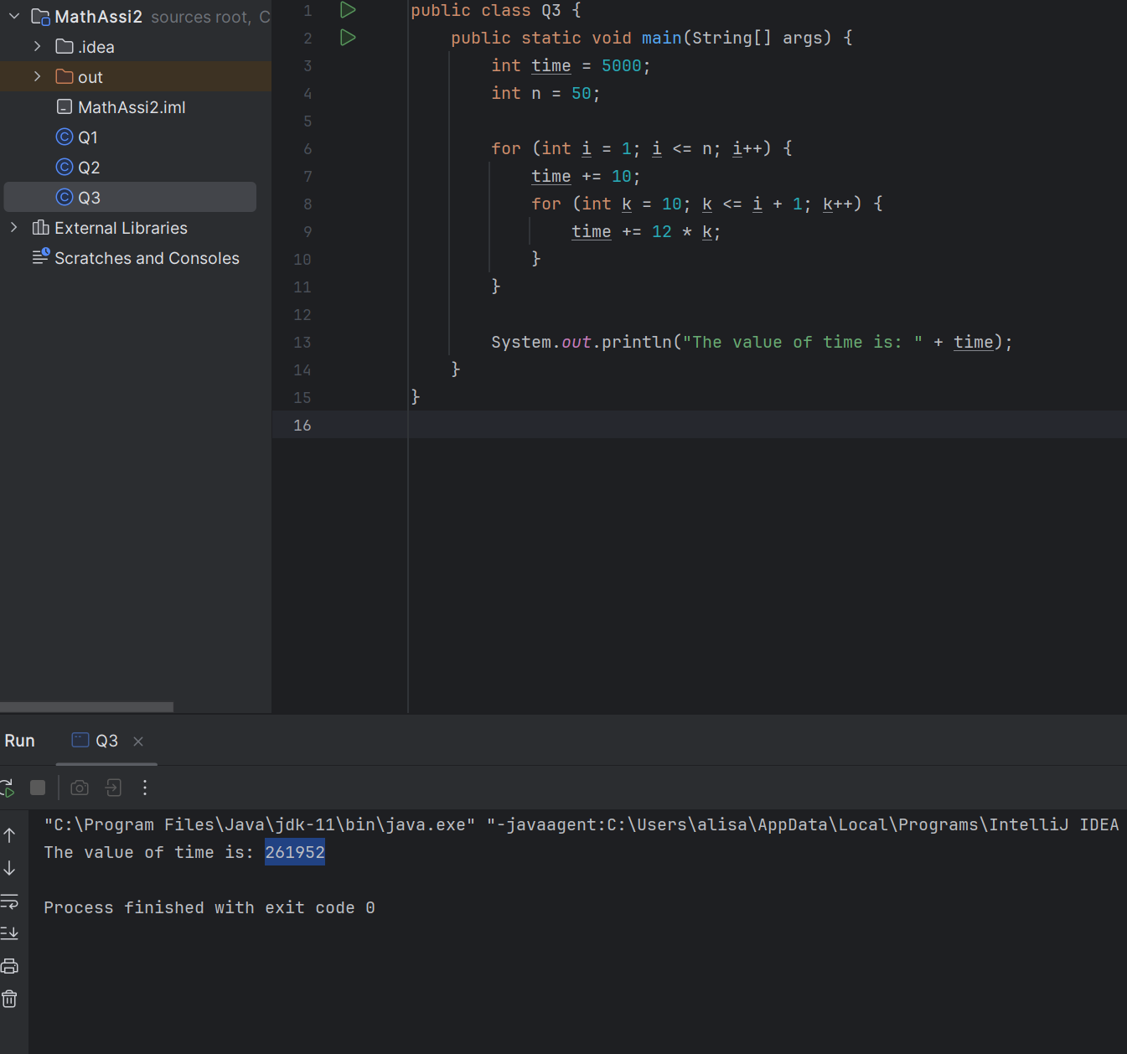This screenshot has height=1054, width=1127.
Task: Click 'time += 12 * k' statement on line 9
Action: tap(645, 231)
